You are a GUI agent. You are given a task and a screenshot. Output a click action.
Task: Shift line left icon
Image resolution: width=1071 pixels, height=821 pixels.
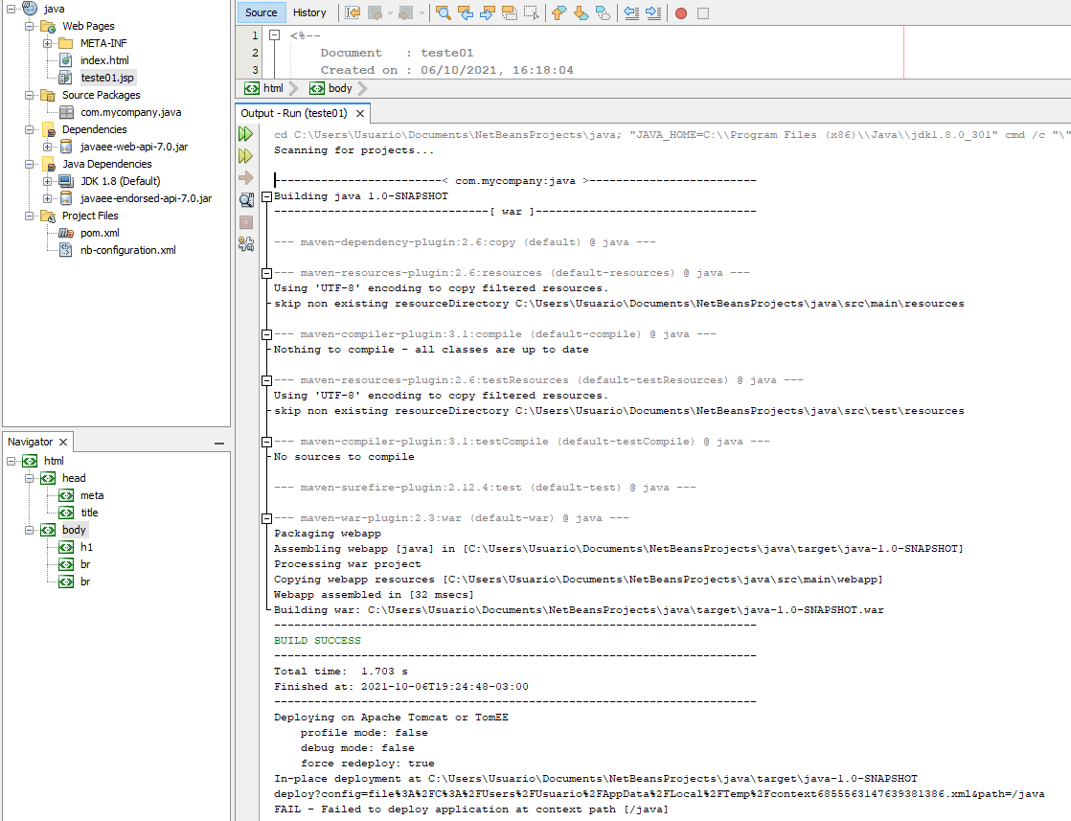coord(632,13)
